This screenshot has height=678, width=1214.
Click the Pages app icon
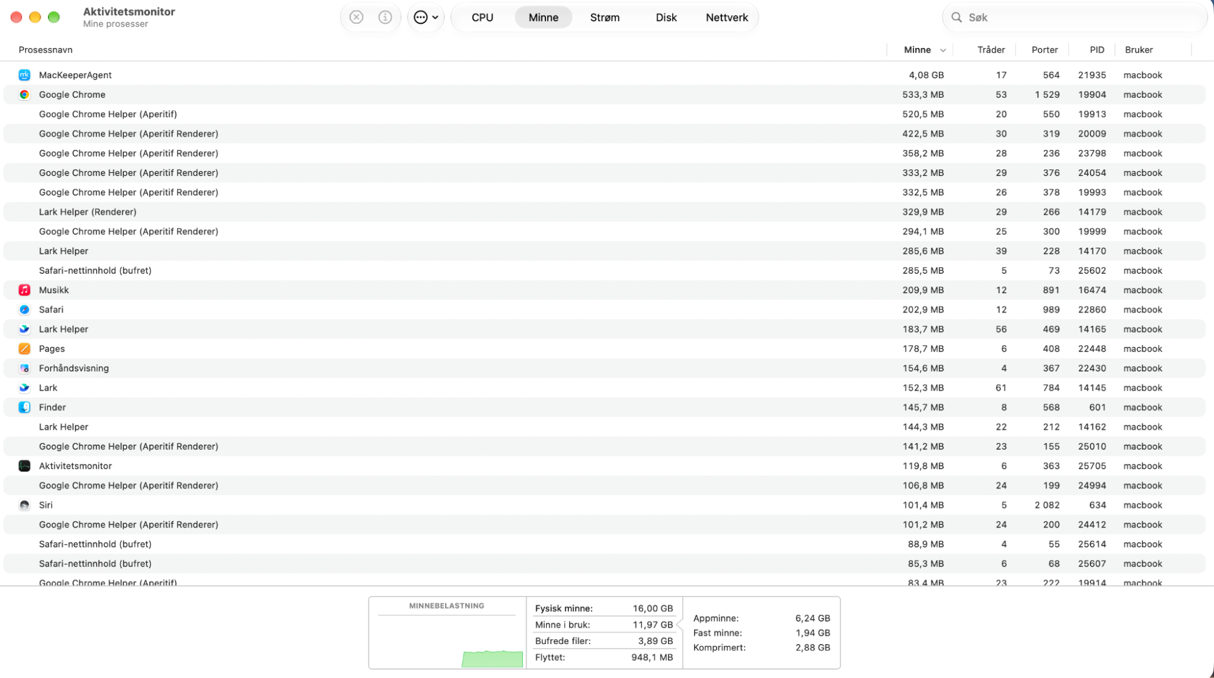click(24, 348)
